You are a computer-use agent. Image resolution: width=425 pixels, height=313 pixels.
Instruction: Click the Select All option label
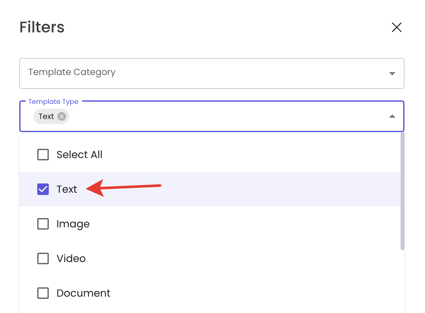coord(79,155)
